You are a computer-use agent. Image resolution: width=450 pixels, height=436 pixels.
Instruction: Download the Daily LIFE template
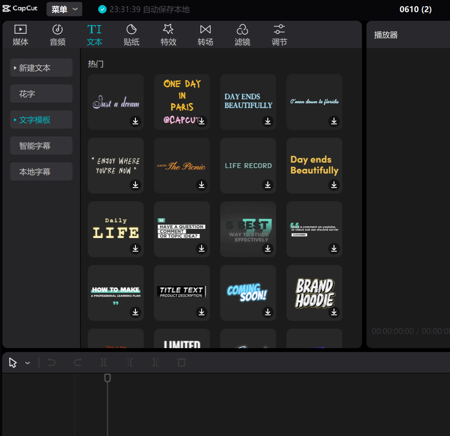135,248
